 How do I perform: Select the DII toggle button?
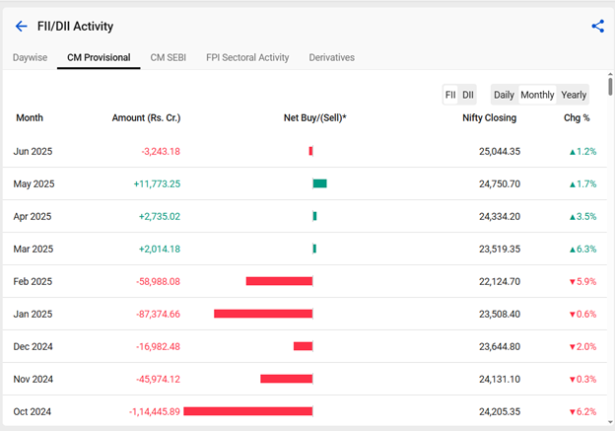point(468,95)
